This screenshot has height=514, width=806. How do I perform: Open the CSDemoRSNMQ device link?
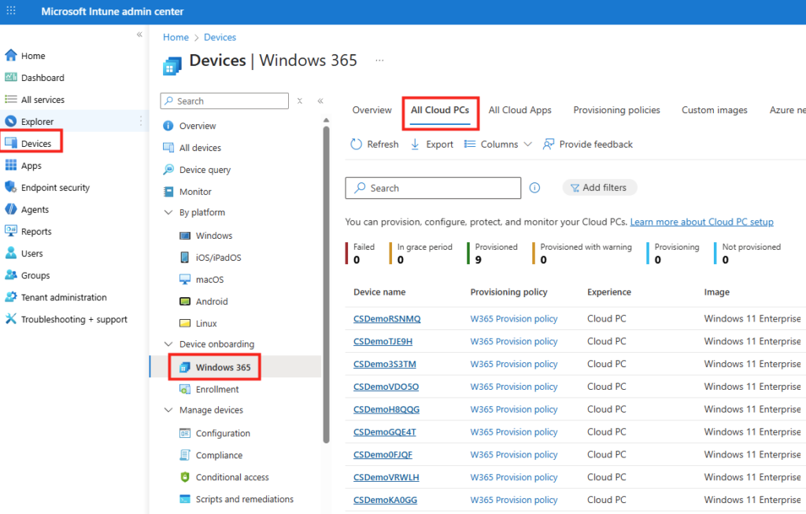pos(386,319)
